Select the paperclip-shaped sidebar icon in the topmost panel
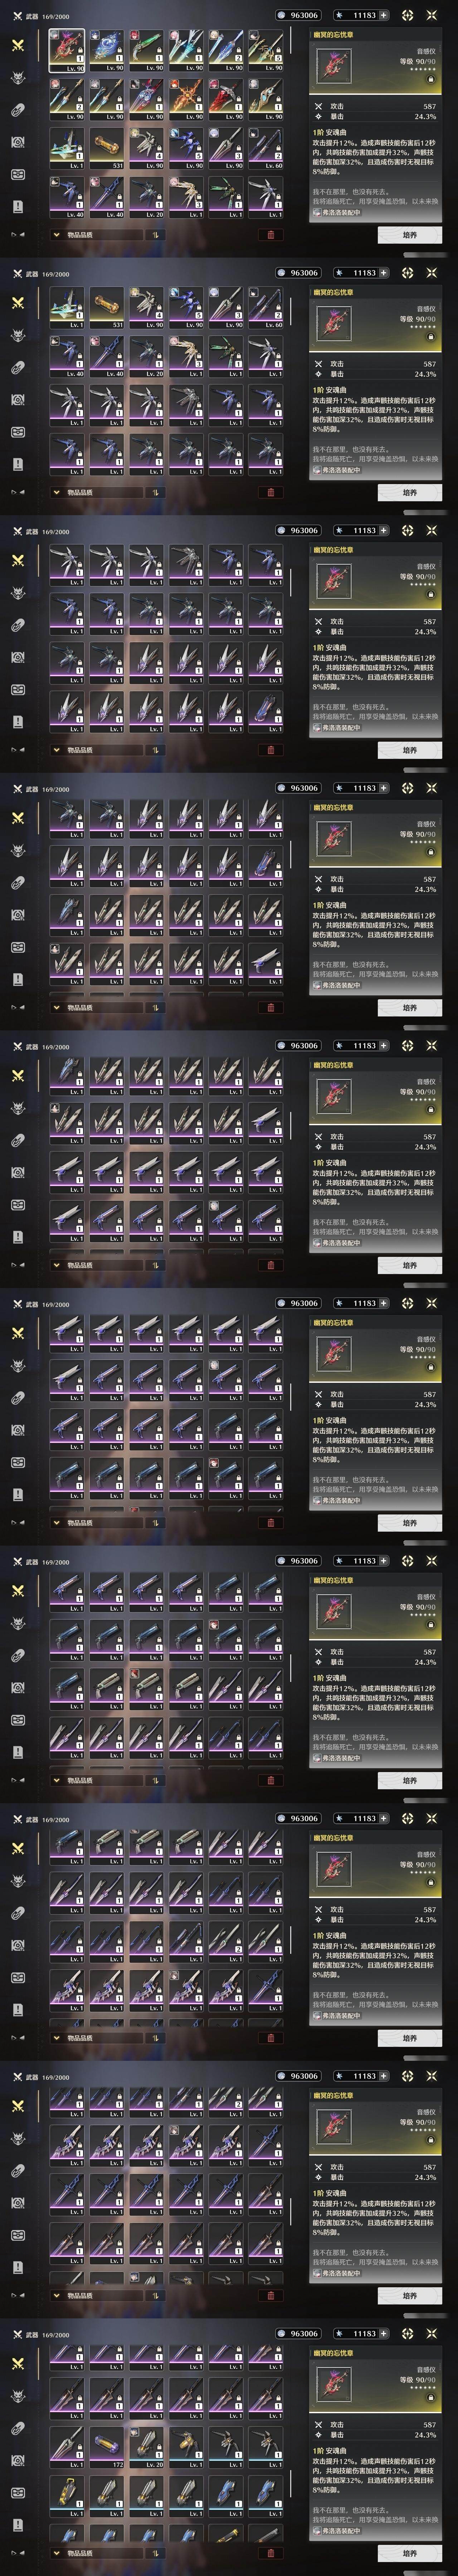Image resolution: width=458 pixels, height=2576 pixels. pos(17,110)
